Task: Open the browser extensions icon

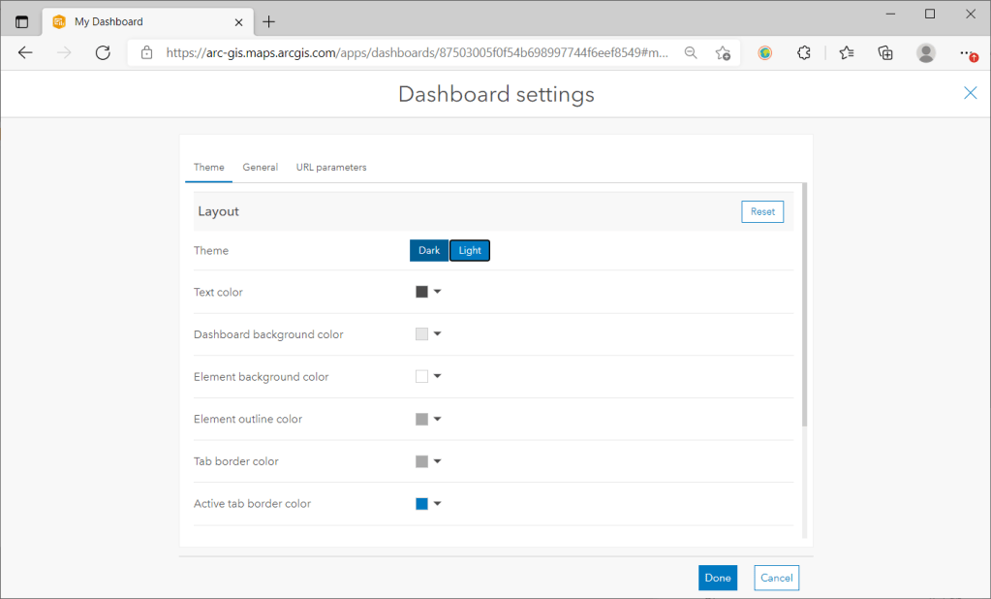Action: click(804, 53)
